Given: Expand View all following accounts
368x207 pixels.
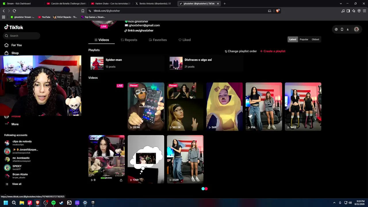Looking at the screenshot, I should coord(14,184).
